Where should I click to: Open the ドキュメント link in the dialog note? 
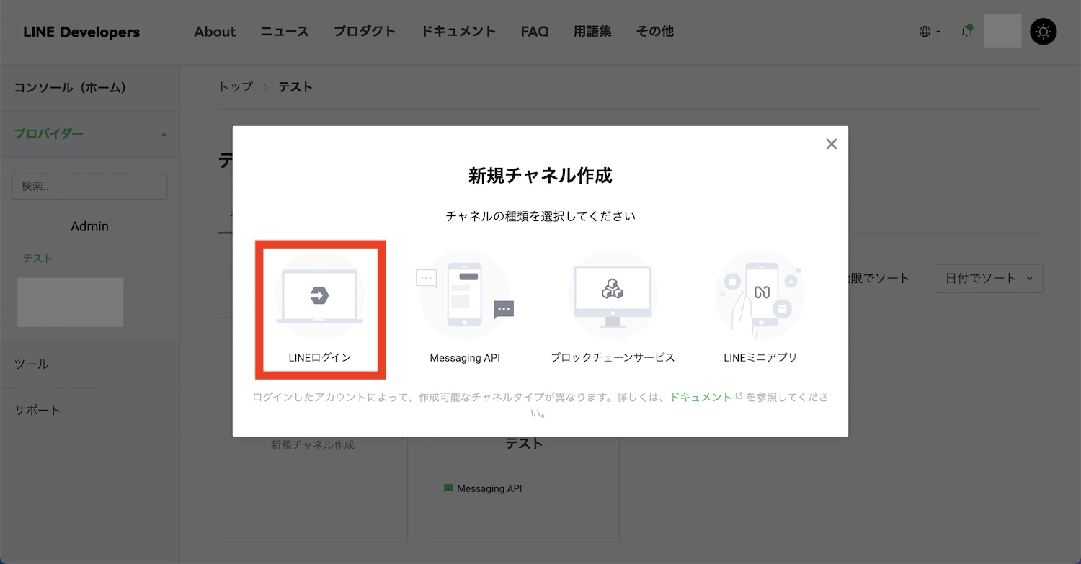pos(701,397)
